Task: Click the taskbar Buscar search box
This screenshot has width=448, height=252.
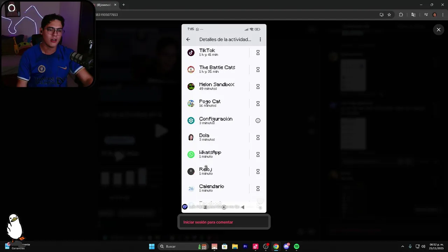Action: [183, 246]
